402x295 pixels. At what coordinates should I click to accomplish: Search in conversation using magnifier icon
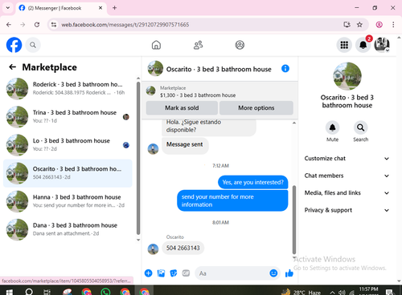pos(360,127)
